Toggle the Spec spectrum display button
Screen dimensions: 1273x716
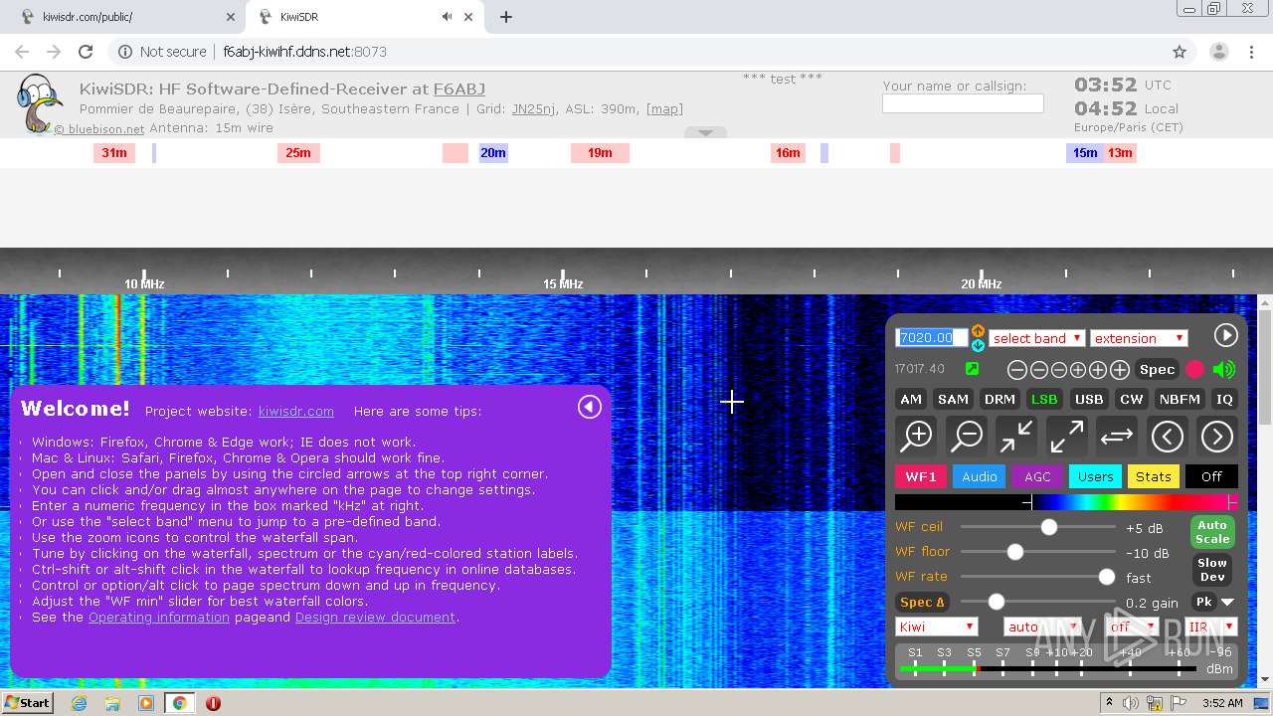coord(1157,369)
